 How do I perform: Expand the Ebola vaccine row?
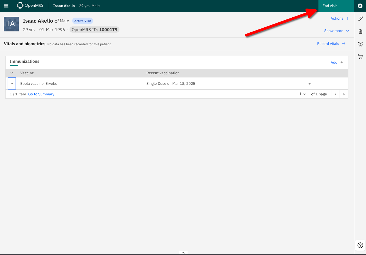12,84
